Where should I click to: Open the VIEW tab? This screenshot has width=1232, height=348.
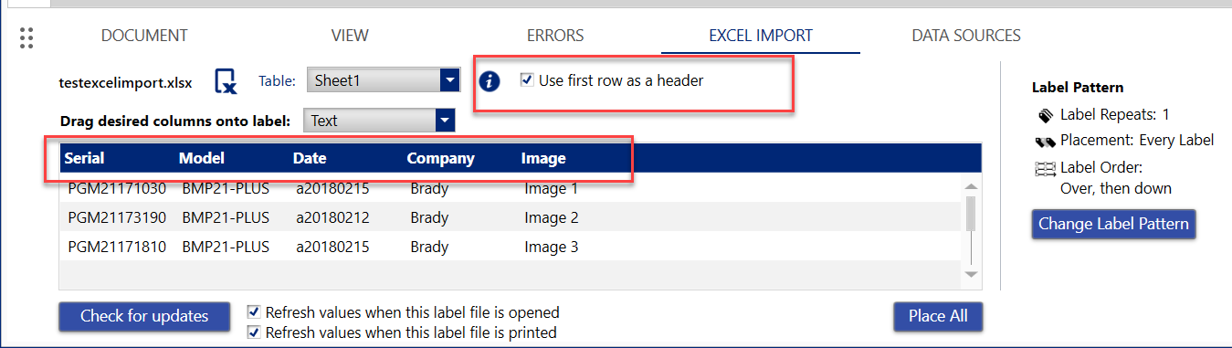coord(350,36)
